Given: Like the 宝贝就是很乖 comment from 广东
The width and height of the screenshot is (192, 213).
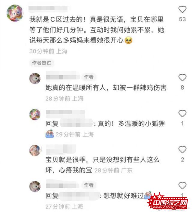Looking at the screenshot, I should pyautogui.click(x=182, y=150).
